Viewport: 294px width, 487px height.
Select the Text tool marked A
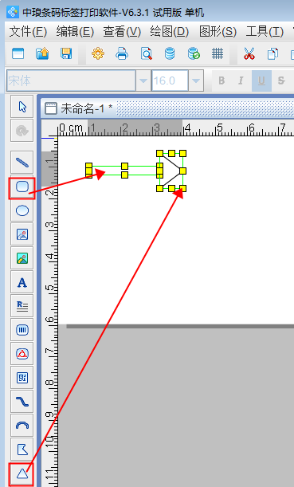pos(22,282)
